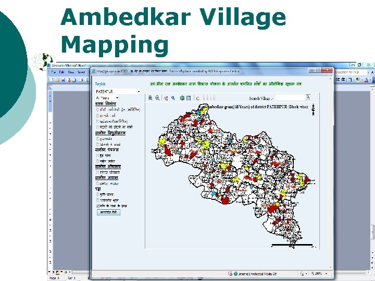Open the Edit menu in Word
Viewport: 375px width, 281px height.
point(61,72)
